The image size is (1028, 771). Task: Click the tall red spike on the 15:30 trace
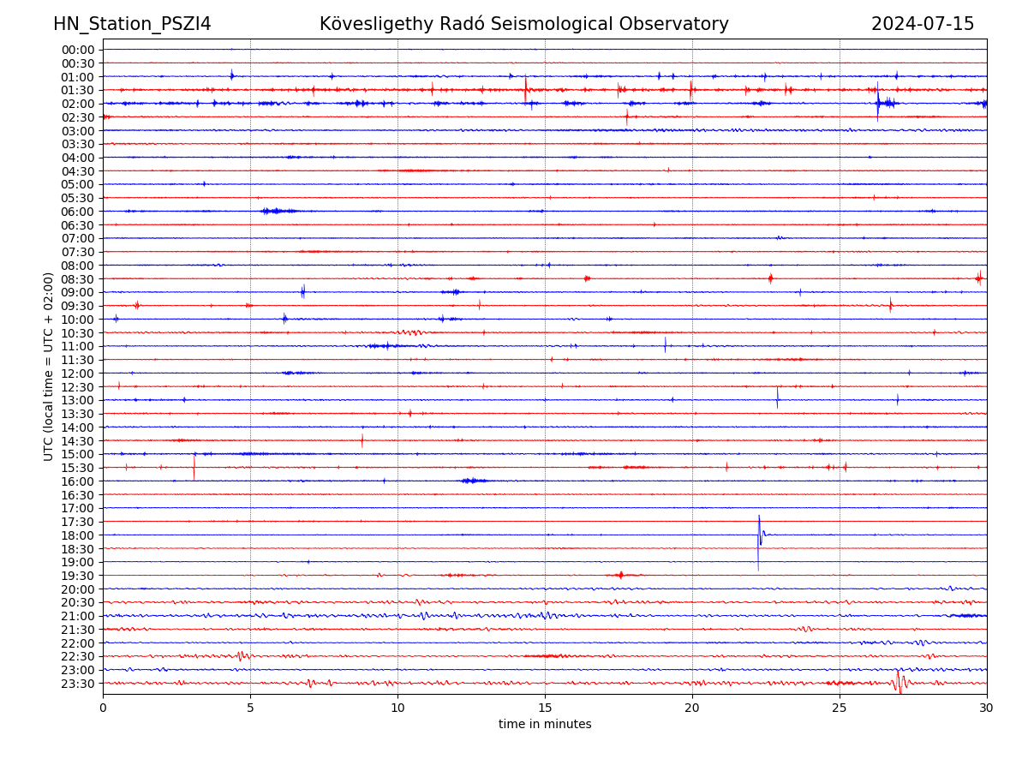194,467
